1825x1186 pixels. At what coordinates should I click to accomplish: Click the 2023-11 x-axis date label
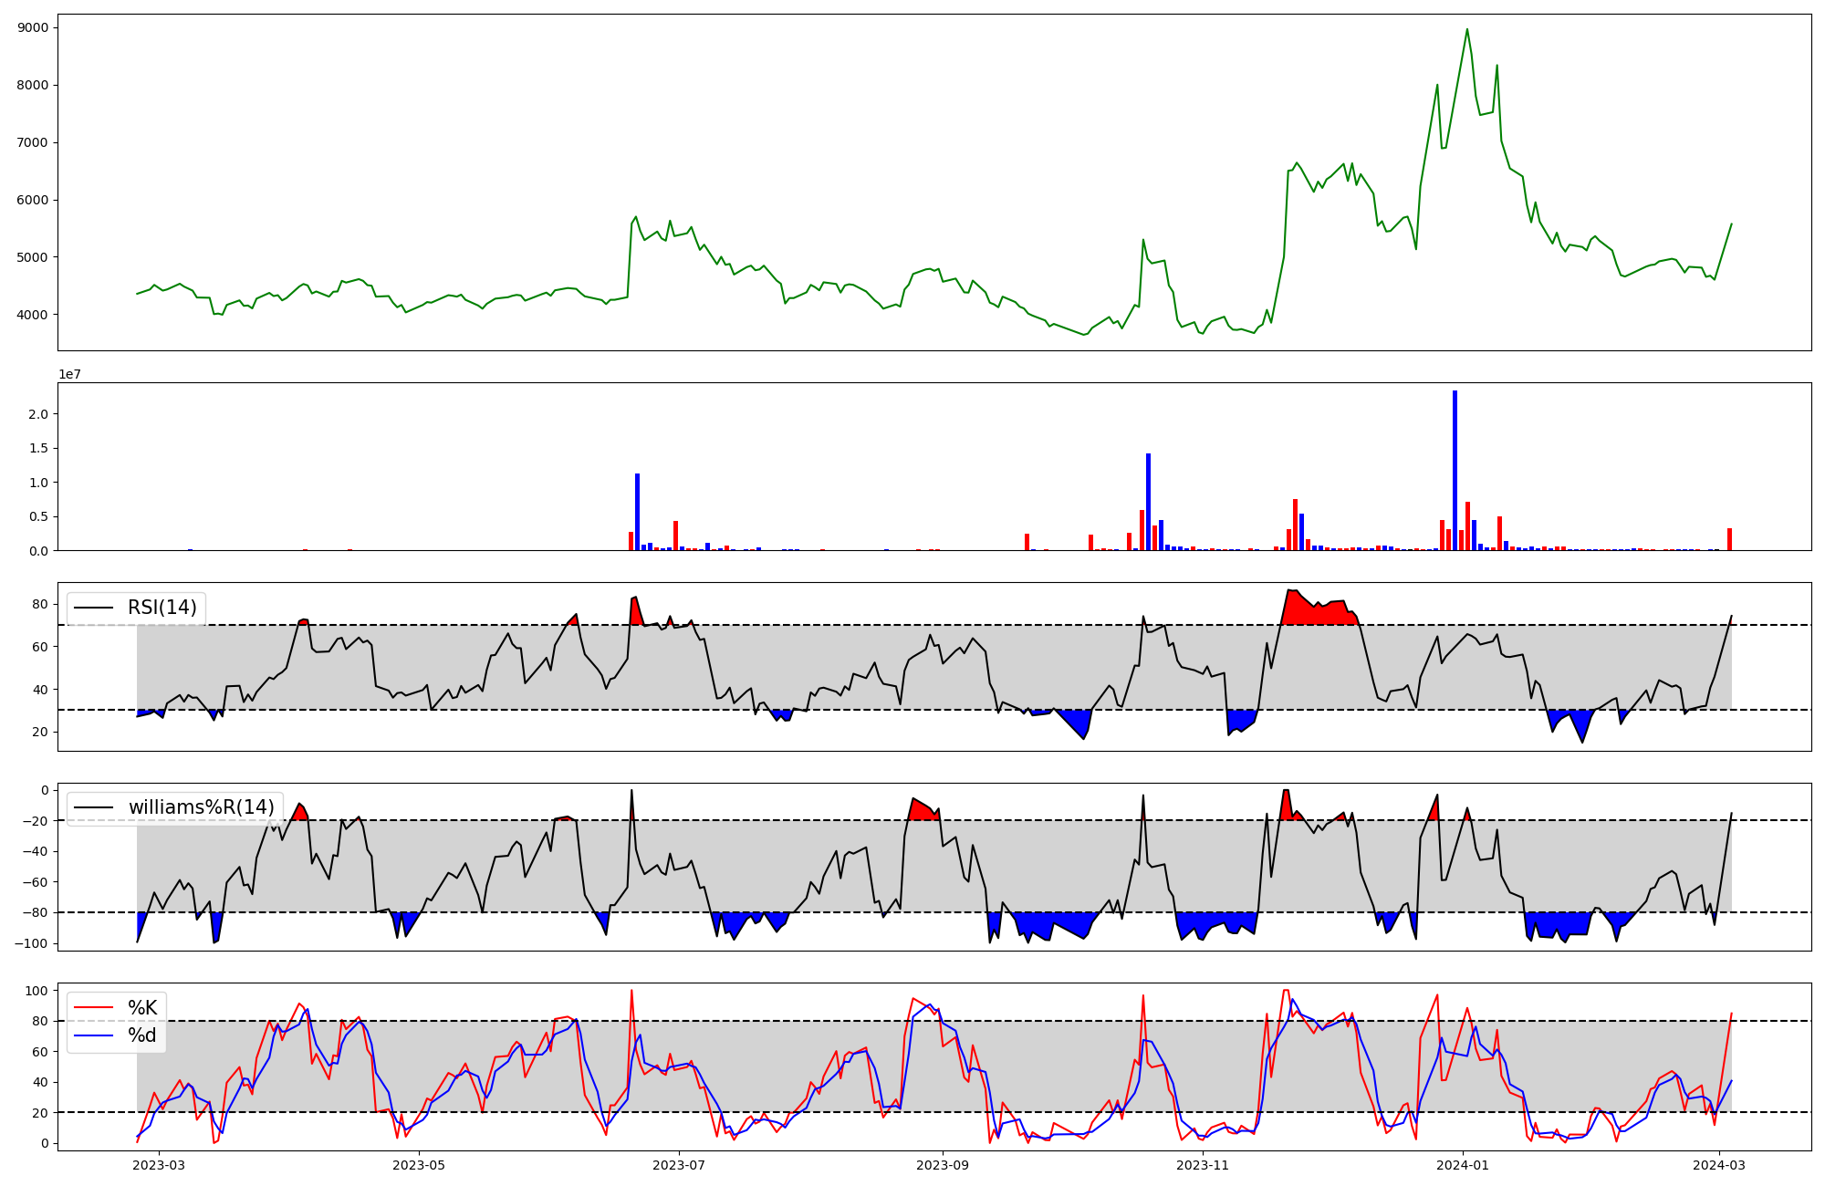(1203, 1164)
